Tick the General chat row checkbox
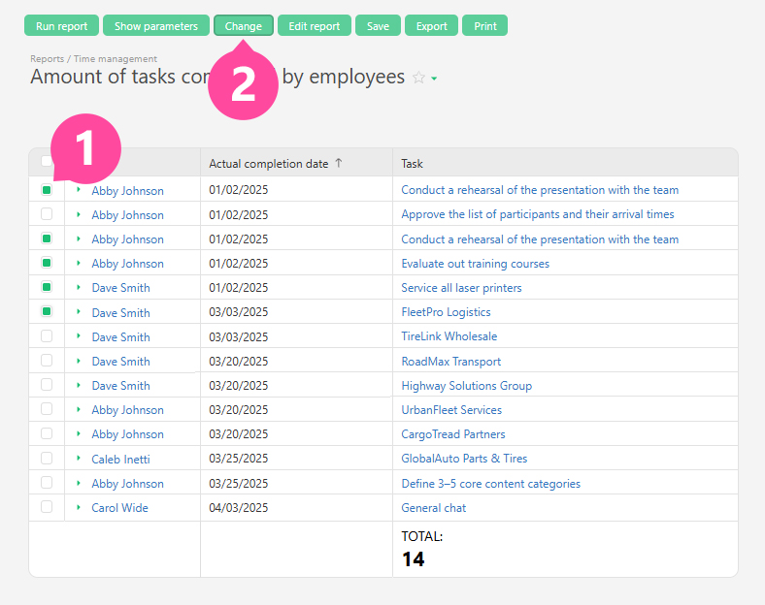Screen dimensions: 765x605 (47, 507)
